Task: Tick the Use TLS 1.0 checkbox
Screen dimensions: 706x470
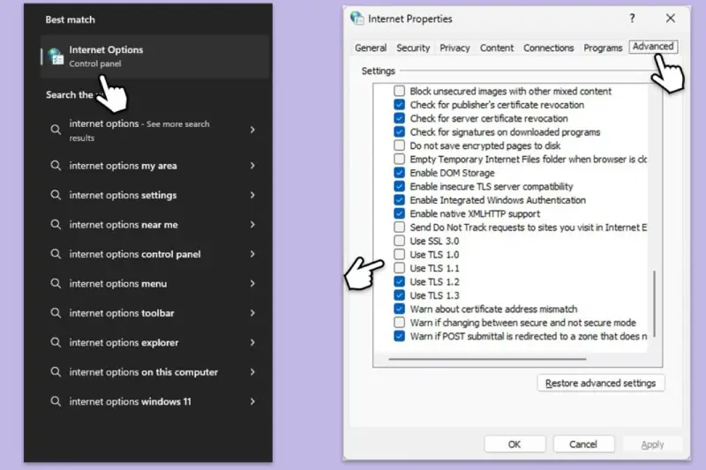Action: pyautogui.click(x=399, y=255)
